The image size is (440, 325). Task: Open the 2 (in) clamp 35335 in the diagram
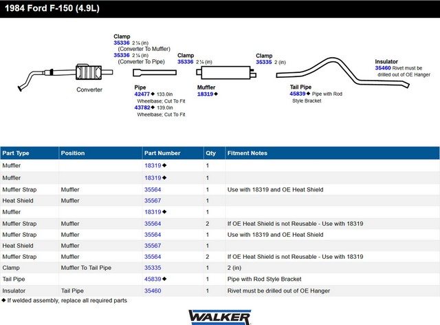(x=265, y=62)
